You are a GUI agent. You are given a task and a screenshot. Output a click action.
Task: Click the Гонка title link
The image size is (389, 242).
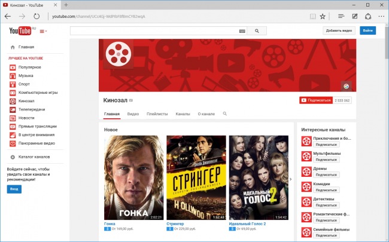pos(110,223)
